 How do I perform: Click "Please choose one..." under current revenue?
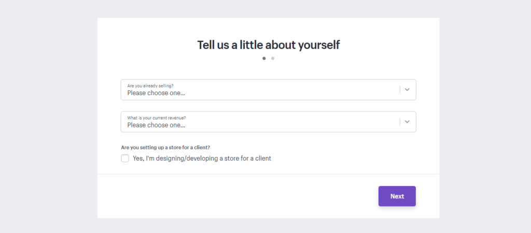coord(156,125)
